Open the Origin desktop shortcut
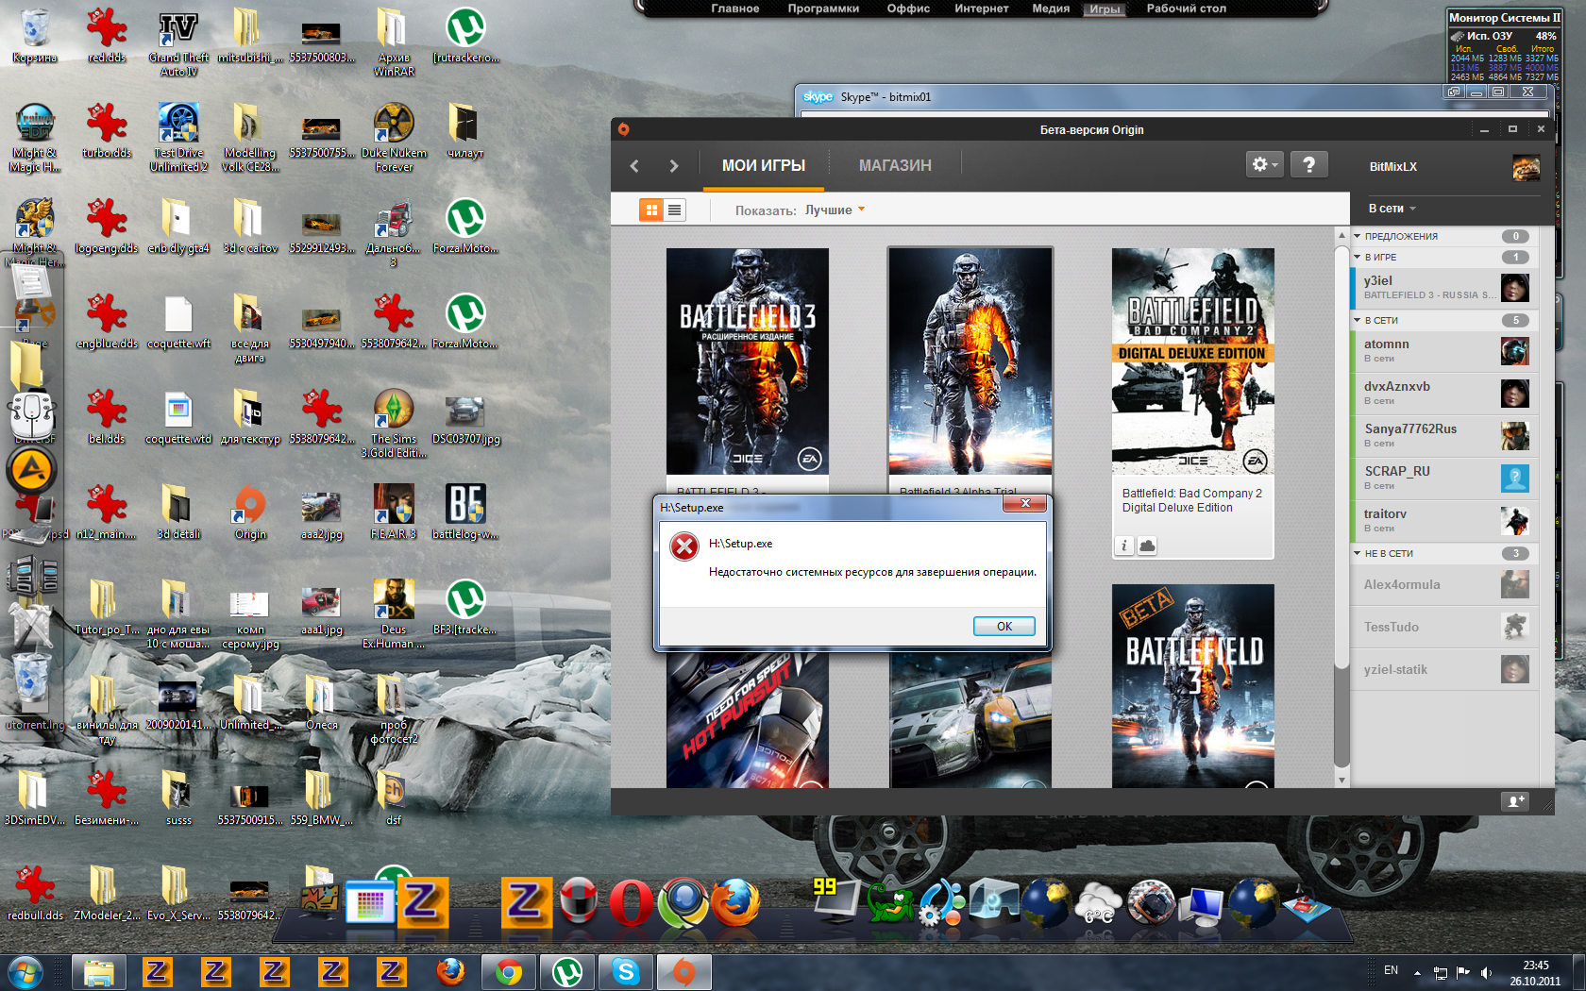Image resolution: width=1586 pixels, height=991 pixels. pos(250,512)
